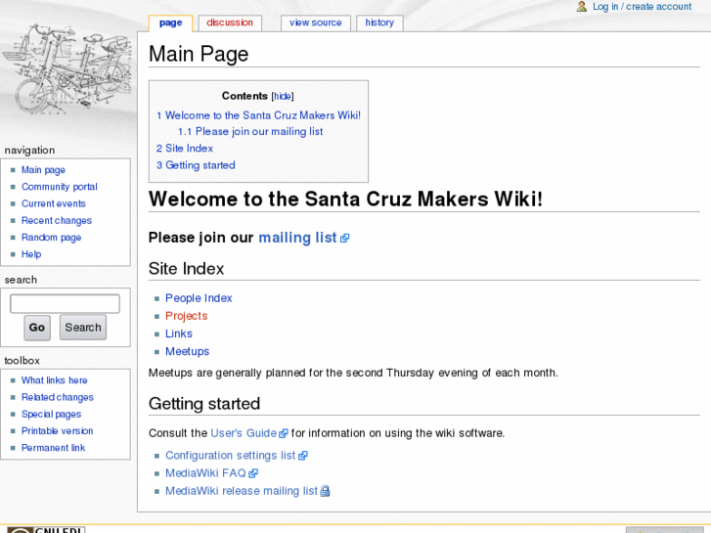Open Printable version in toolbox
711x533 pixels.
57,431
